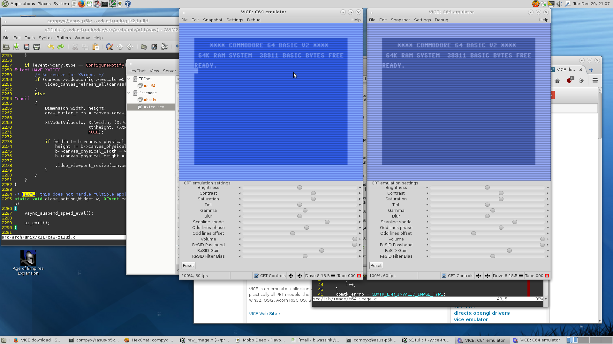Viewport: 613px width, 344px height.
Task: Click the Saturation left arrow in right VICE window
Action: (x=427, y=199)
